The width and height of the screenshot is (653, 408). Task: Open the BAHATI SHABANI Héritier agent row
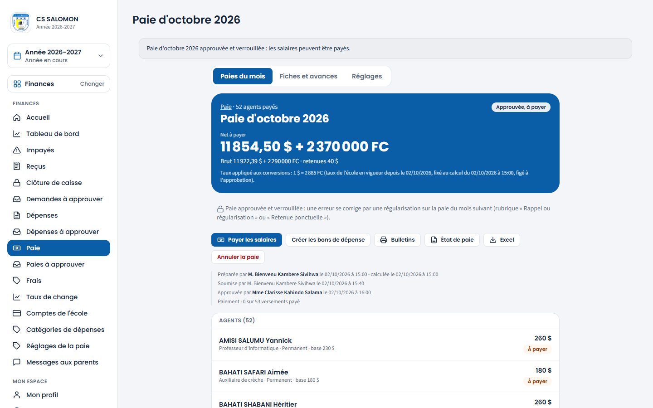[x=385, y=400]
